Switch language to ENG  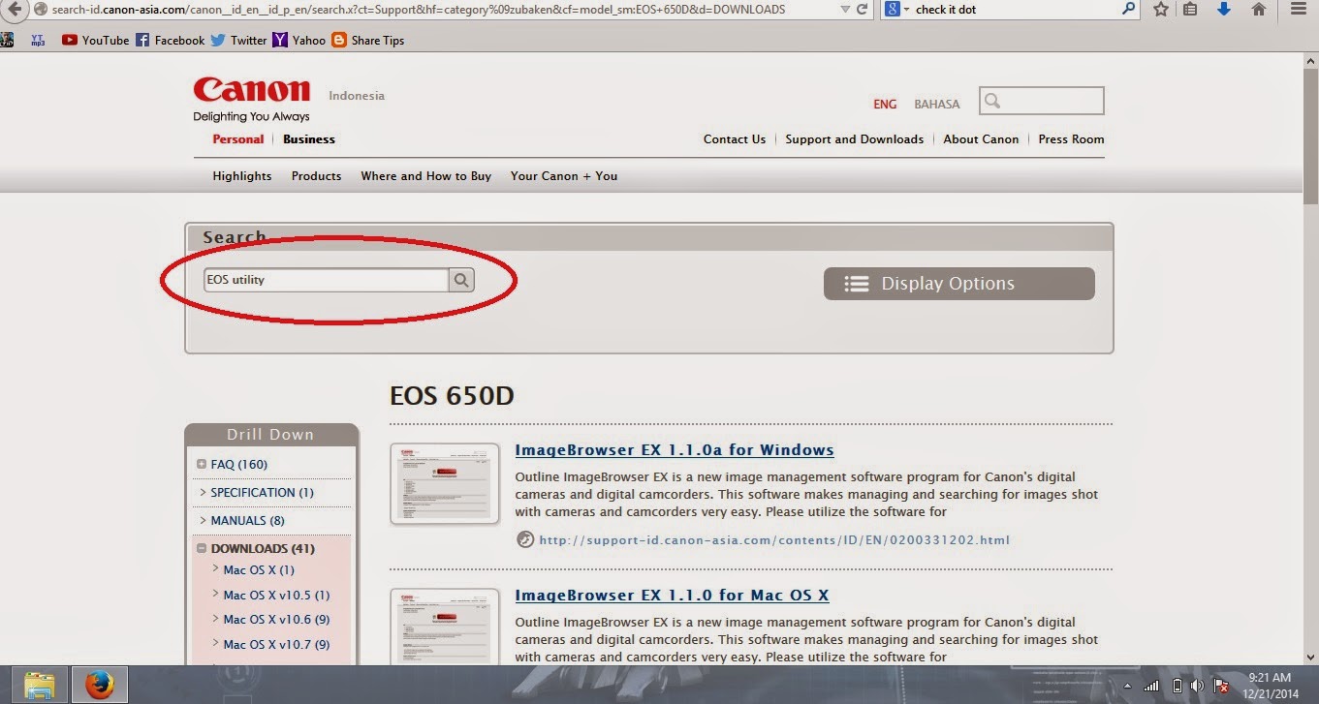point(885,104)
